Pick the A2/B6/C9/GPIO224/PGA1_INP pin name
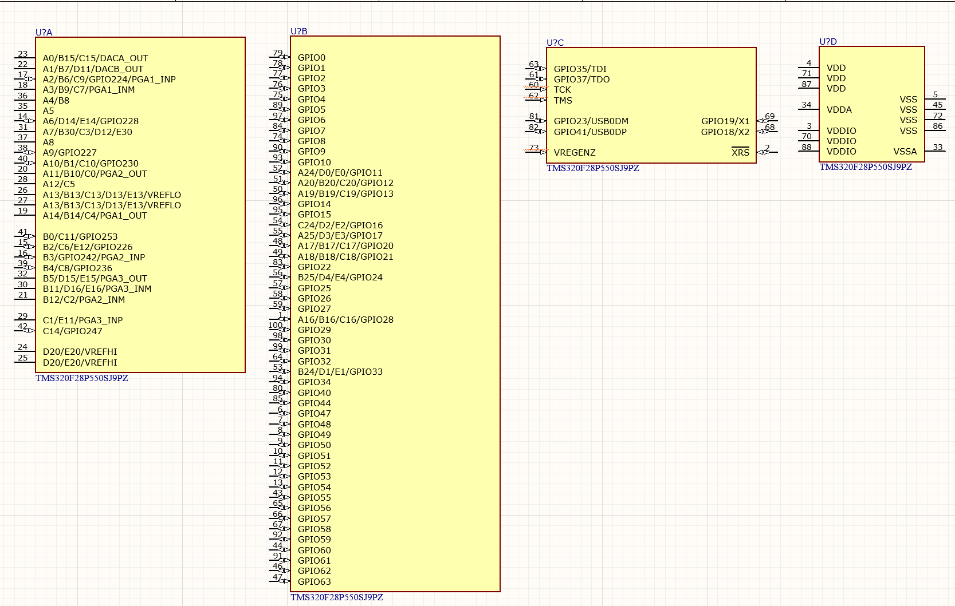The width and height of the screenshot is (955, 606). tap(109, 80)
